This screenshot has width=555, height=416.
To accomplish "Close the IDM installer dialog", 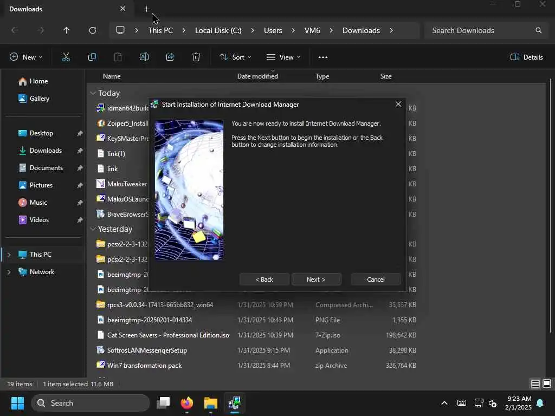I will click(x=398, y=104).
